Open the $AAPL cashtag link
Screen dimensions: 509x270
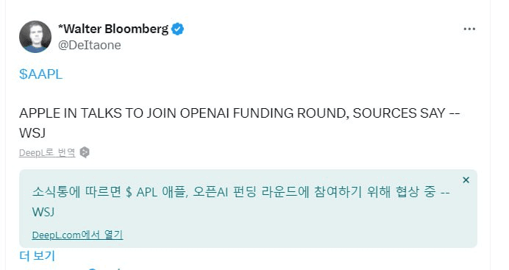pos(40,74)
